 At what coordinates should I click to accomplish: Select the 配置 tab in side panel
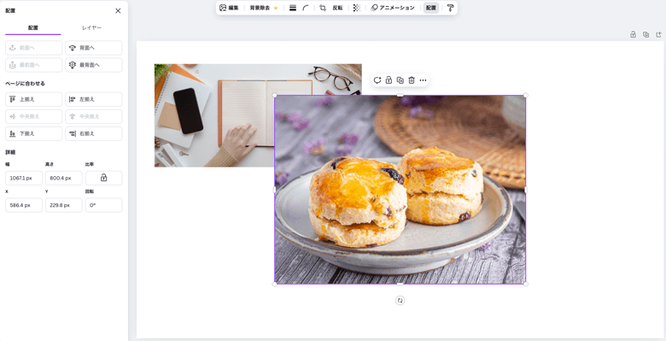(33, 27)
